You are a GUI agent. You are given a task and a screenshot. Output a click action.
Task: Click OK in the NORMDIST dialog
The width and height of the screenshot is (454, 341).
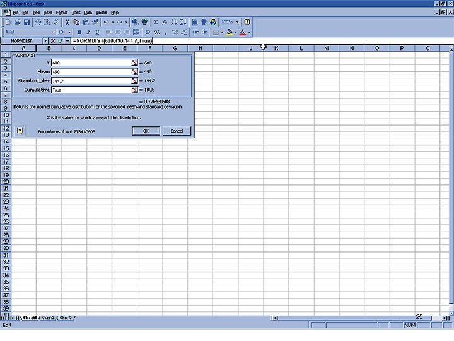(146, 131)
